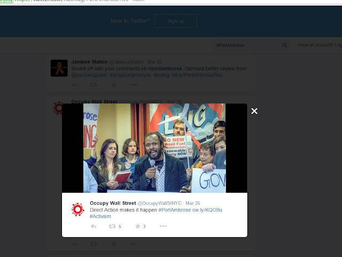Open the #PortAmbrose hashtag link in lightbox
The image size is (342, 257).
(x=175, y=210)
